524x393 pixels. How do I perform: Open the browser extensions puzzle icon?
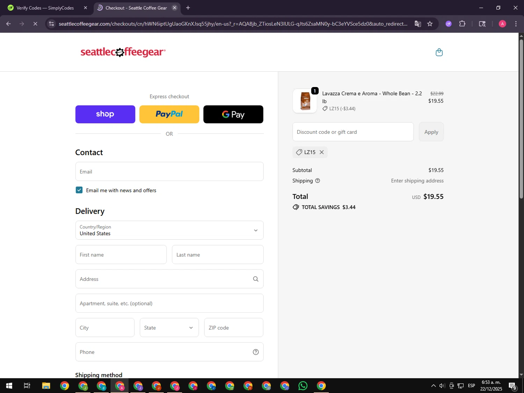(462, 24)
